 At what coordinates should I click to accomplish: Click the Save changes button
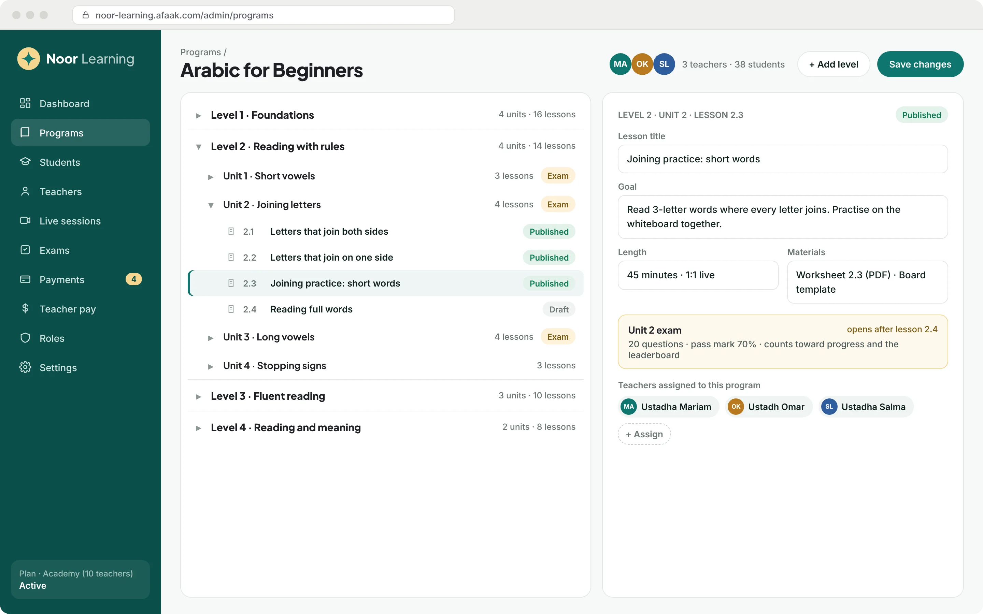(920, 64)
